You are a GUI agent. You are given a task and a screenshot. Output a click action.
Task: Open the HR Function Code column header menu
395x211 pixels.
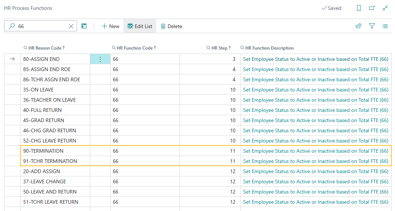[135, 48]
